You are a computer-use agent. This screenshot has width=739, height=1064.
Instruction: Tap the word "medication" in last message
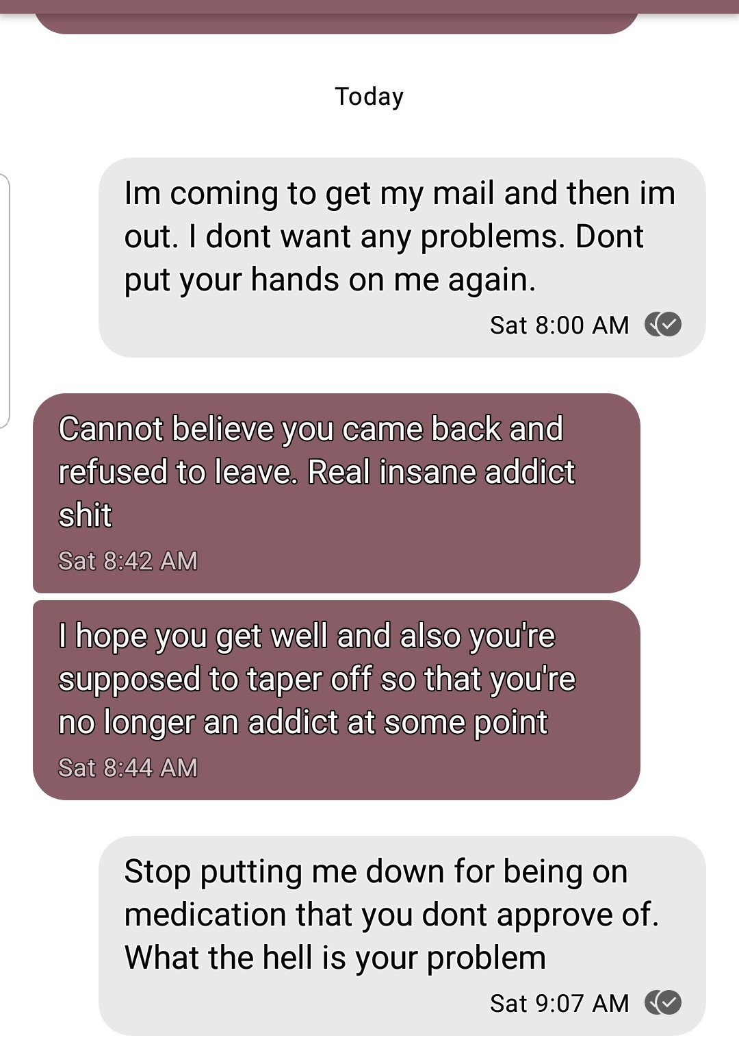(x=205, y=915)
